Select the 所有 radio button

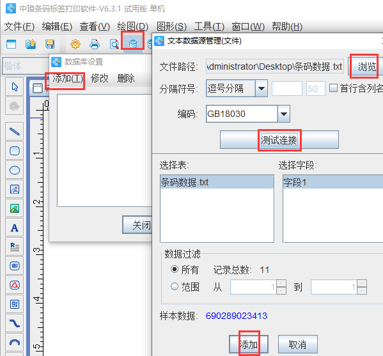pyautogui.click(x=175, y=269)
